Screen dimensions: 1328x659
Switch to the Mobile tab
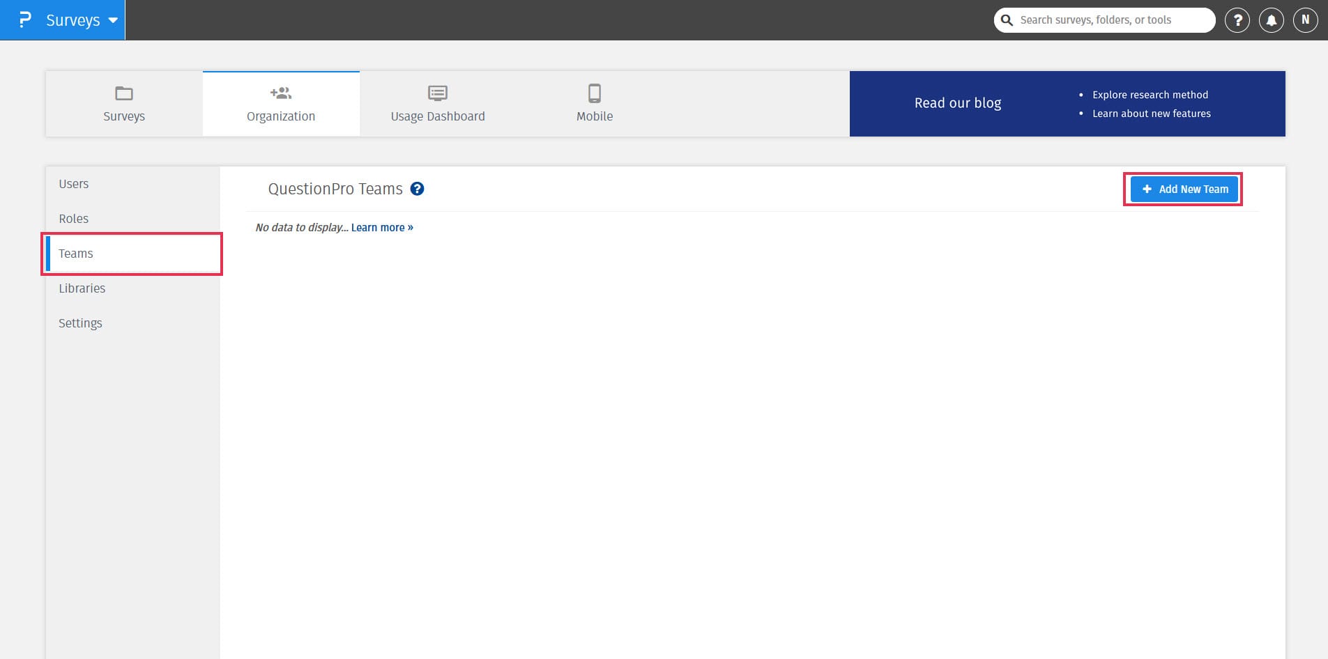[x=593, y=103]
